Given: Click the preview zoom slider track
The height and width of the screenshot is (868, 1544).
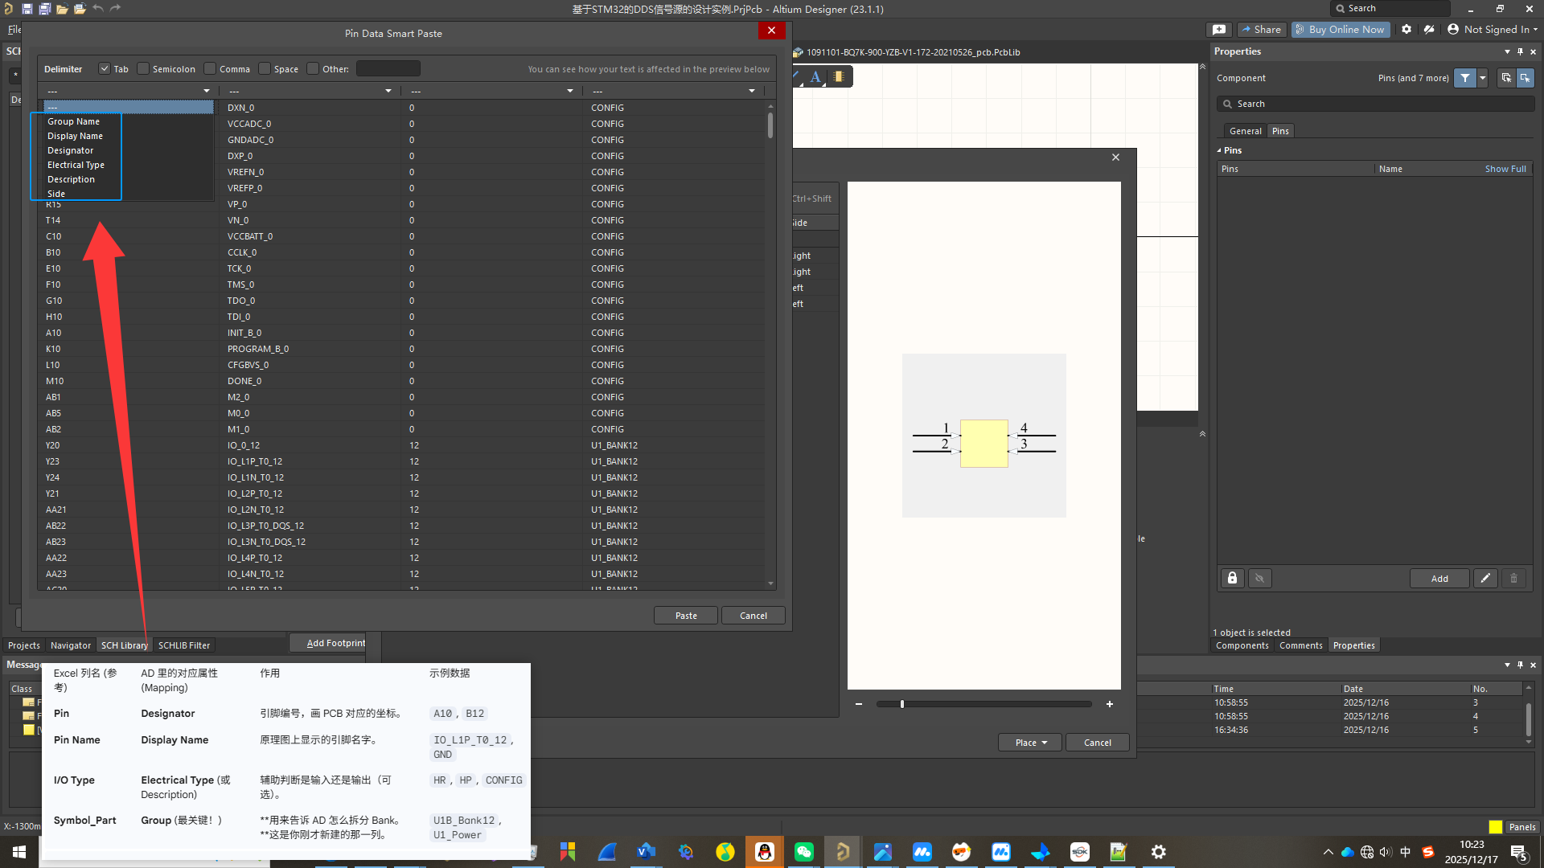Looking at the screenshot, I should pyautogui.click(x=984, y=704).
